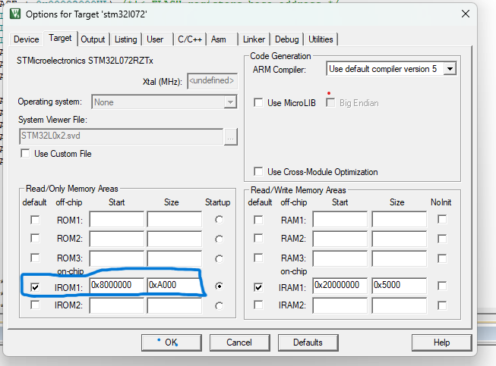Click the IROM2 Size field
496x366 pixels.
click(x=175, y=305)
